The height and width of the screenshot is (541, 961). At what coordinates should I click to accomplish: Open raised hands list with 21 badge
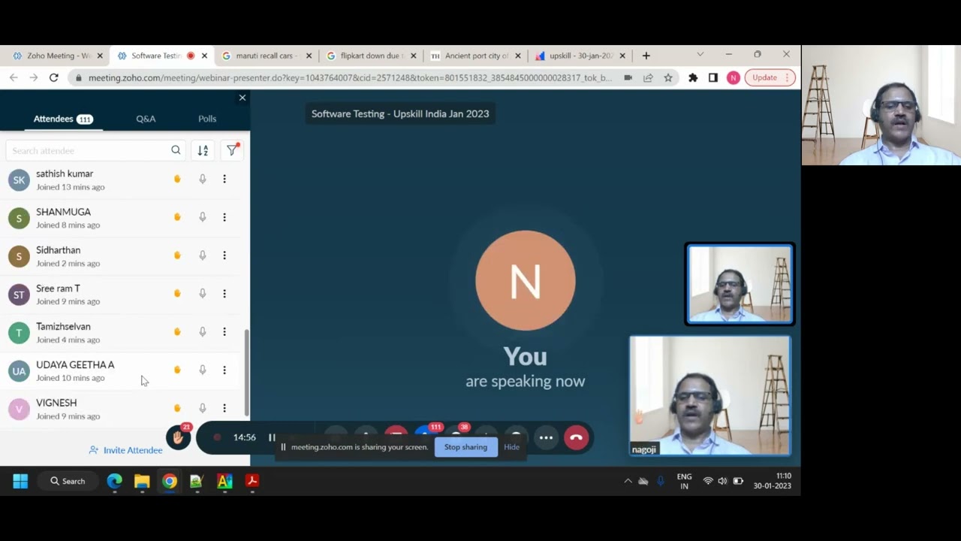click(179, 437)
